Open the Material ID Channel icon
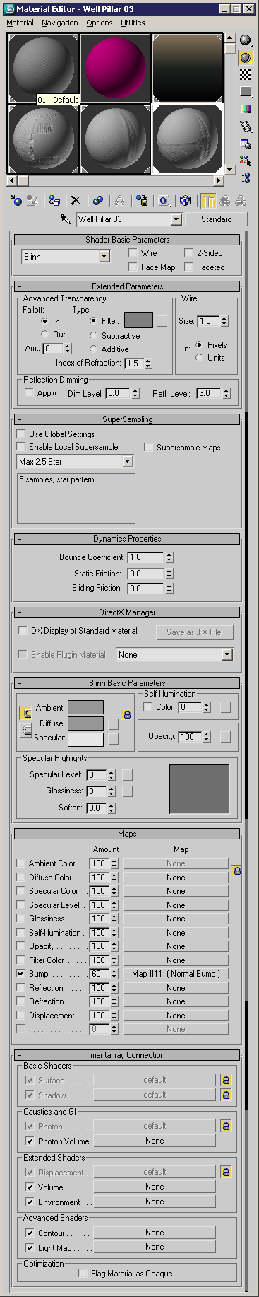This screenshot has height=1297, width=259. click(x=164, y=201)
